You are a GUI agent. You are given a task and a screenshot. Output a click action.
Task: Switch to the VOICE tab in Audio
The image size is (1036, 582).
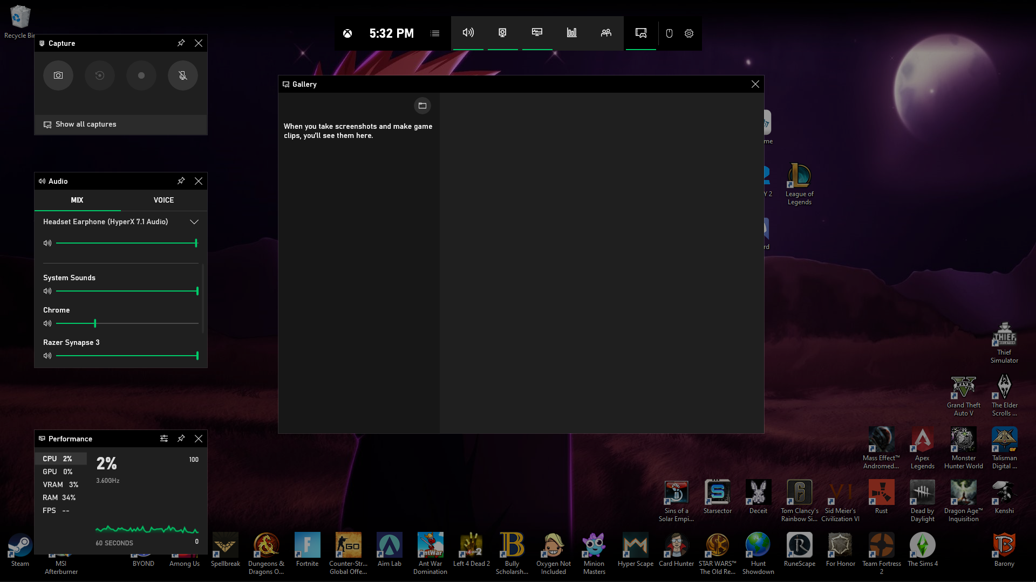pos(163,200)
